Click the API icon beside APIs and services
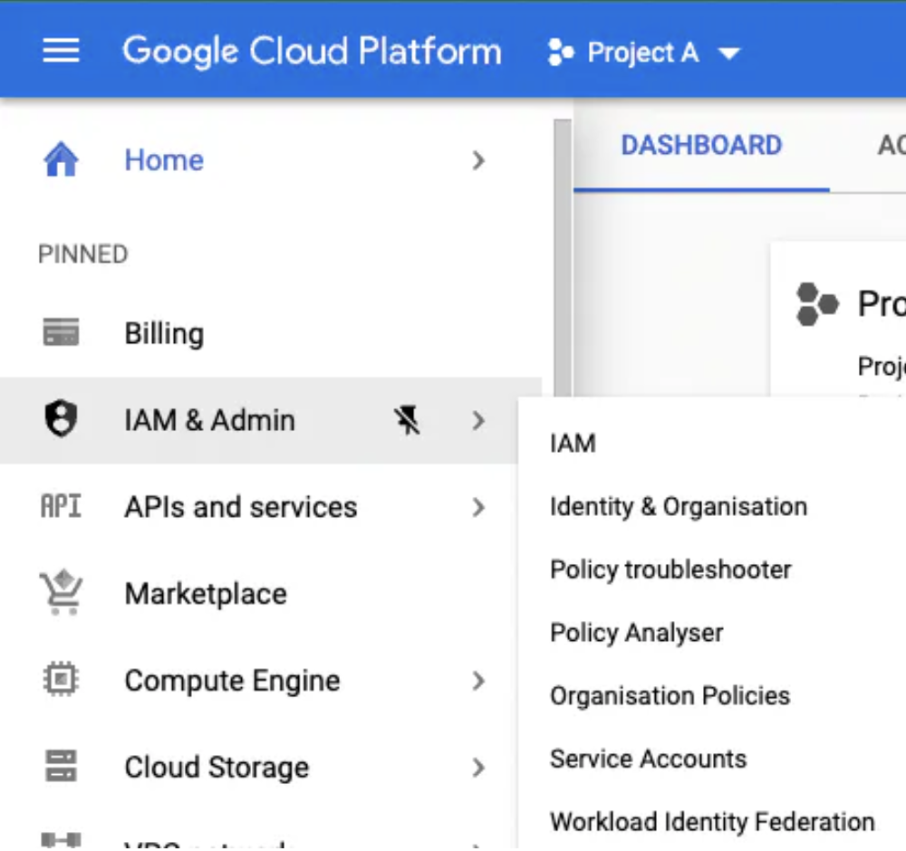Screen dimensions: 906x851 click(x=61, y=507)
